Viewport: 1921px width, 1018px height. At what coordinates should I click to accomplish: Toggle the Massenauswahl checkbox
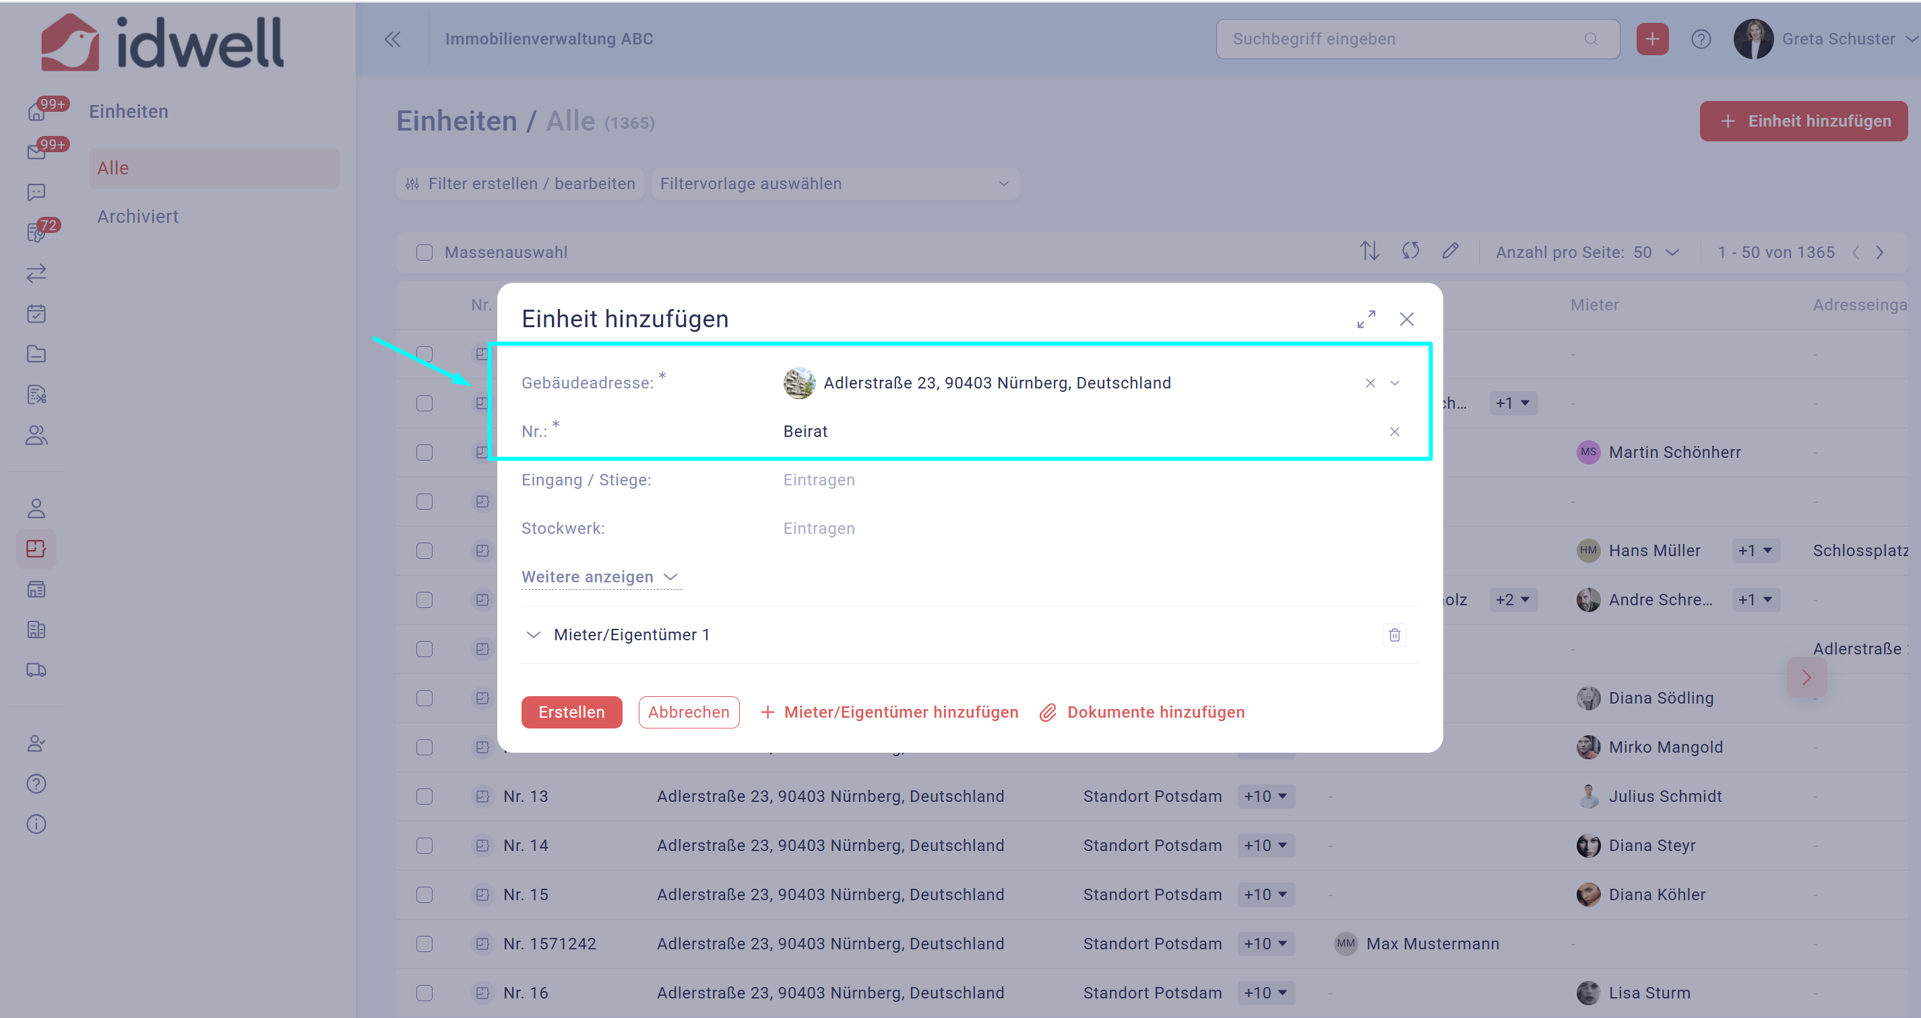pyautogui.click(x=424, y=252)
